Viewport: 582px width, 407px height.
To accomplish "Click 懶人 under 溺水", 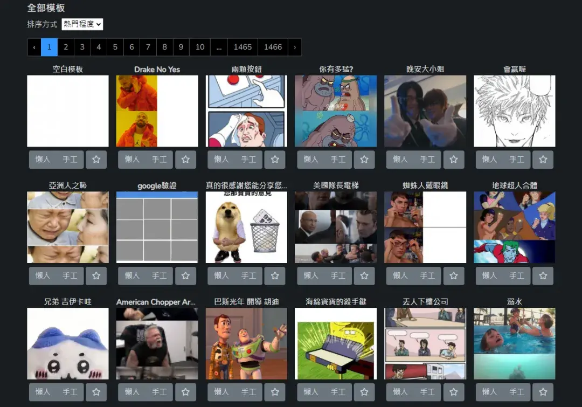I will pyautogui.click(x=489, y=392).
